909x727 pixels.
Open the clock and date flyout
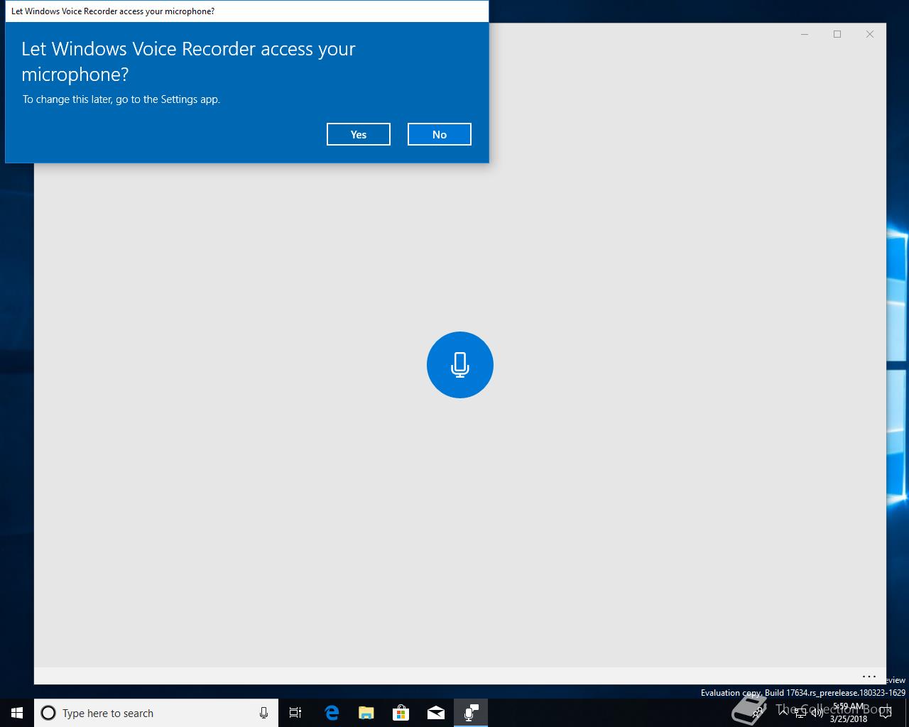click(849, 713)
